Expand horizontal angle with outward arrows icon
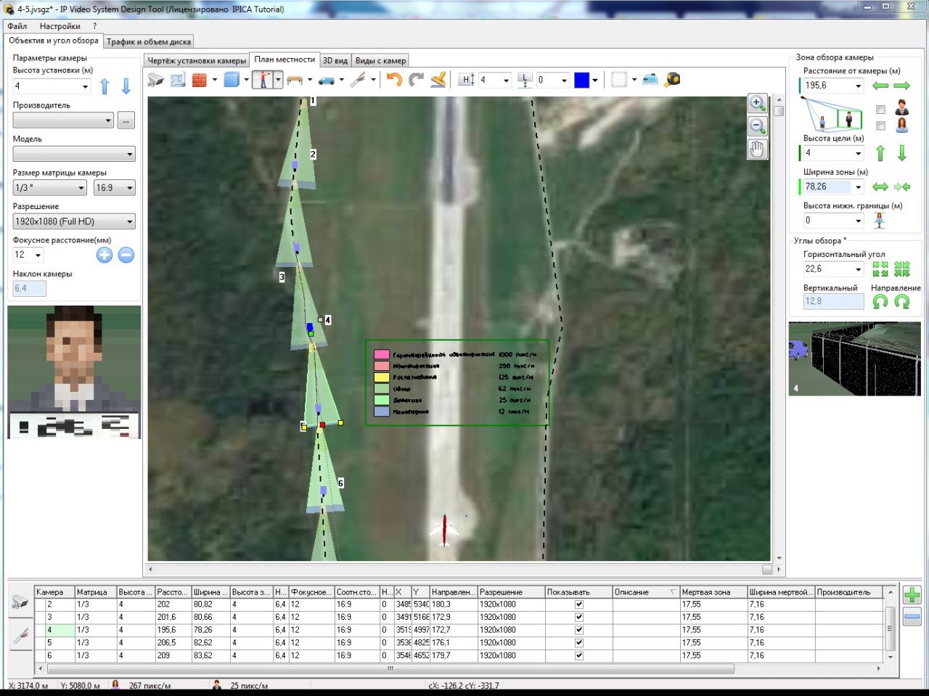The height and width of the screenshot is (696, 929). coord(880,269)
